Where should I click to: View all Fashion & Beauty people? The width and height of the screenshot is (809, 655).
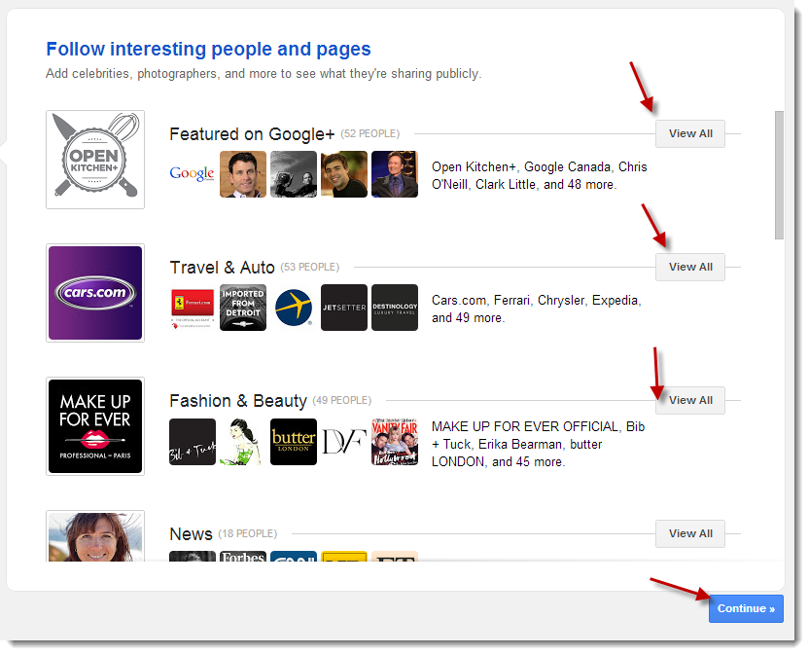[690, 400]
